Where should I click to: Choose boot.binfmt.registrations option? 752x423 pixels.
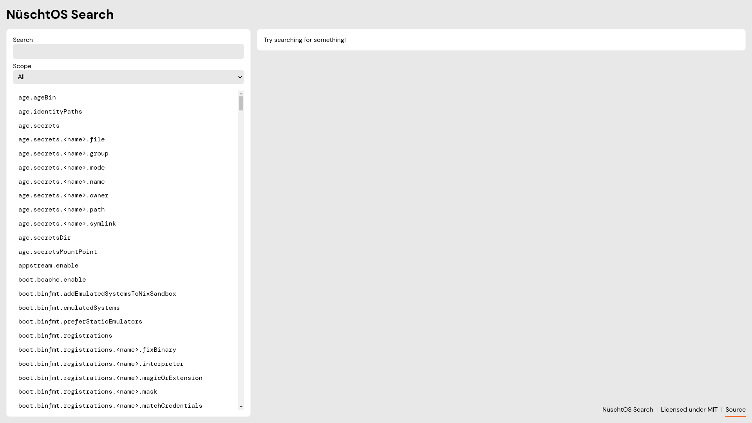click(x=125, y=336)
